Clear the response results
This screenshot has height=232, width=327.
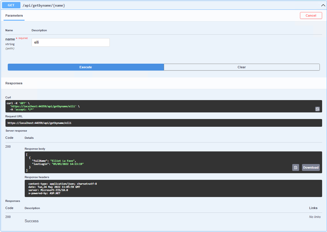(242, 67)
